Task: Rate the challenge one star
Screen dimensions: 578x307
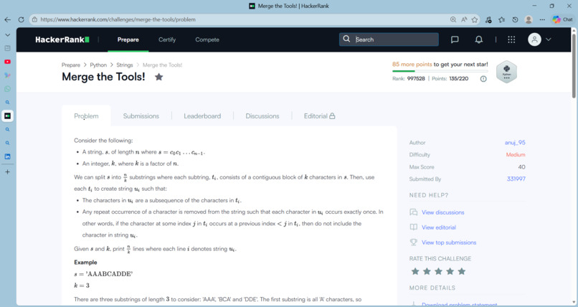Action: pos(415,272)
